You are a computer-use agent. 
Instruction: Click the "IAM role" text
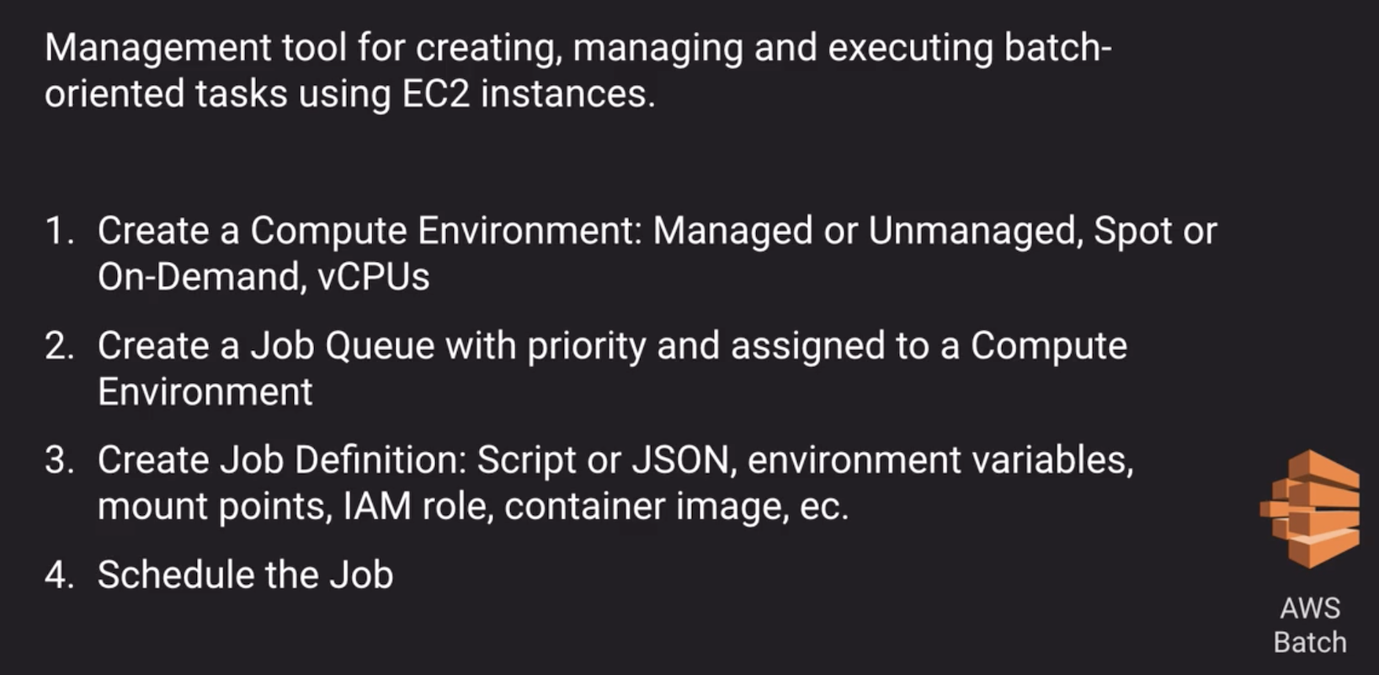[x=417, y=507]
